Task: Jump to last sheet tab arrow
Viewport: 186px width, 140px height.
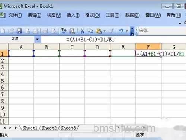Action: [16, 128]
